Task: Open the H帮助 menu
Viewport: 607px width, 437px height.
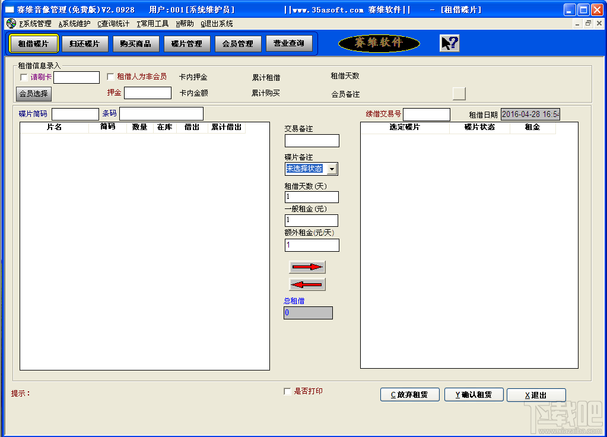Action: (x=185, y=24)
